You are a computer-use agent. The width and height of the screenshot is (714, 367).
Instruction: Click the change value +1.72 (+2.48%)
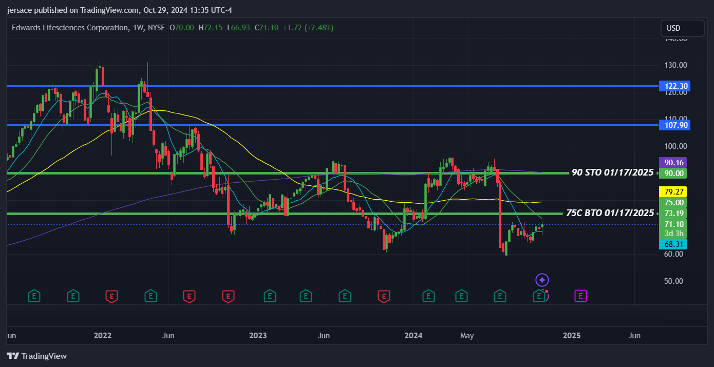[308, 28]
